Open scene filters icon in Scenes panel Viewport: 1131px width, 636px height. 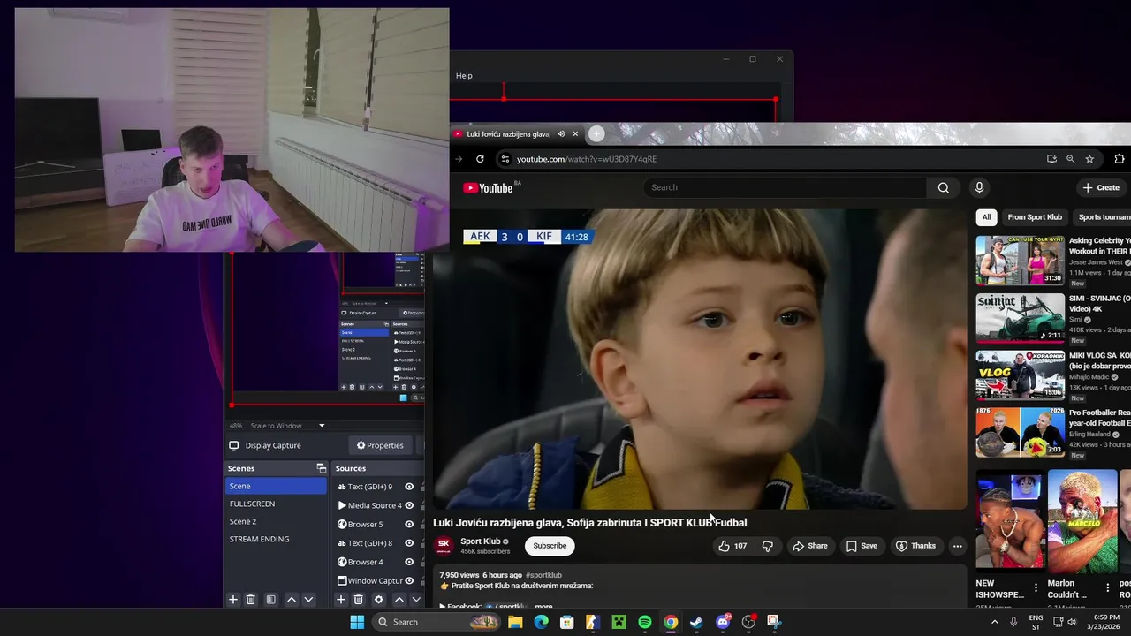coord(271,600)
